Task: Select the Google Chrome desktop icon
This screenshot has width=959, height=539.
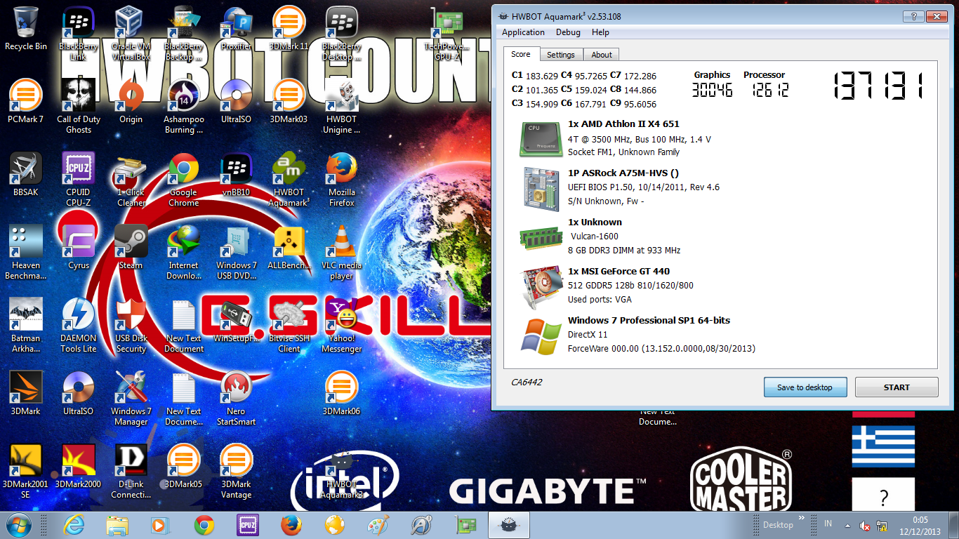Action: [x=183, y=179]
